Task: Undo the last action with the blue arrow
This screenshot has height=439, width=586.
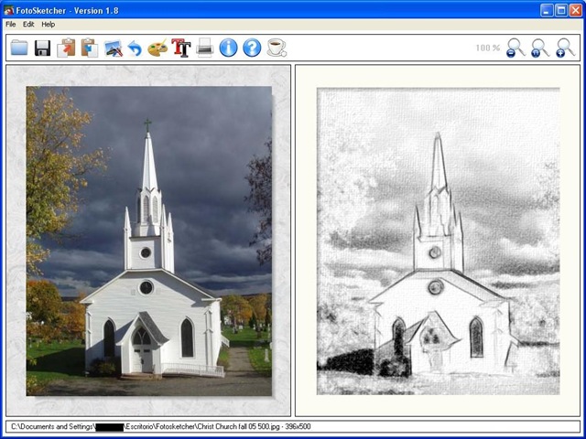Action: (135, 48)
